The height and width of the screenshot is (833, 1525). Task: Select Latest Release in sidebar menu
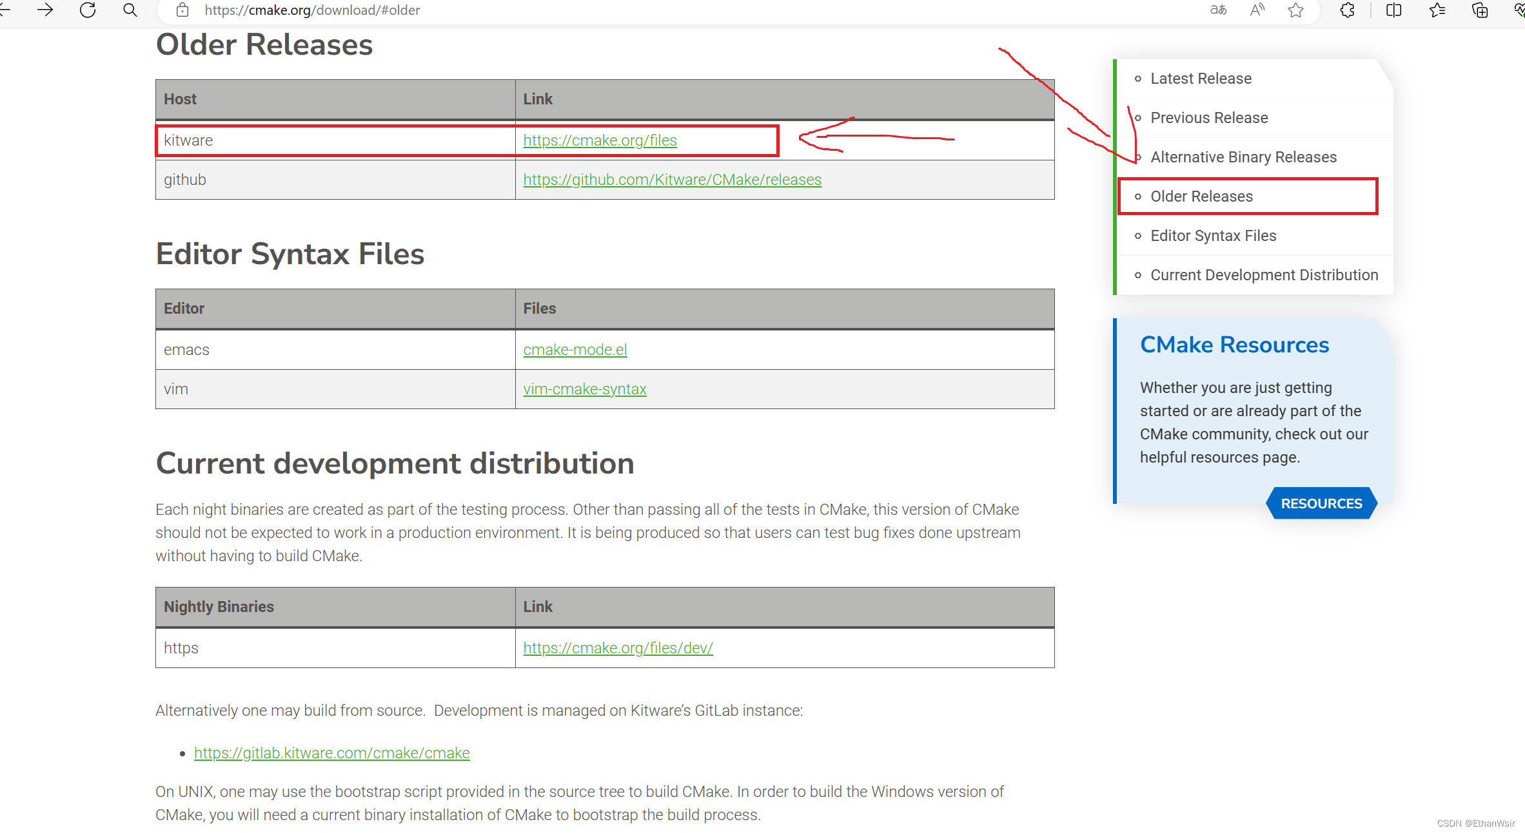1201,79
